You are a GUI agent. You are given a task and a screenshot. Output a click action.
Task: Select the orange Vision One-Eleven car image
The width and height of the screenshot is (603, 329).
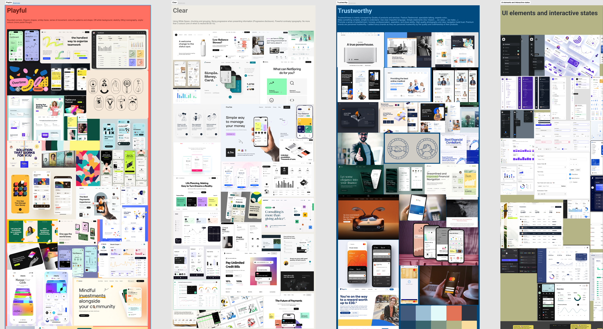pos(368,217)
